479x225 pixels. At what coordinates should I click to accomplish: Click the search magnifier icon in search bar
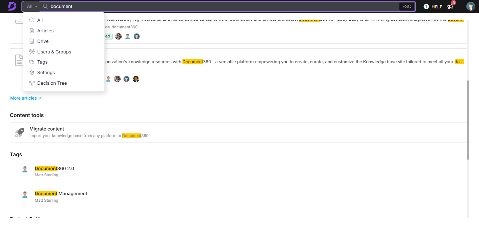click(x=45, y=6)
